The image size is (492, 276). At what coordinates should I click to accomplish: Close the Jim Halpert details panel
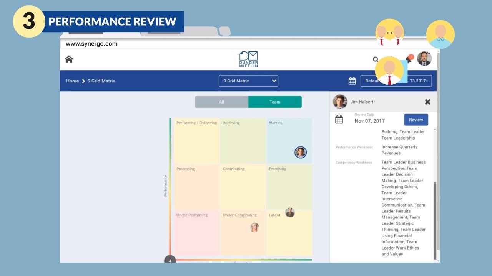point(427,102)
